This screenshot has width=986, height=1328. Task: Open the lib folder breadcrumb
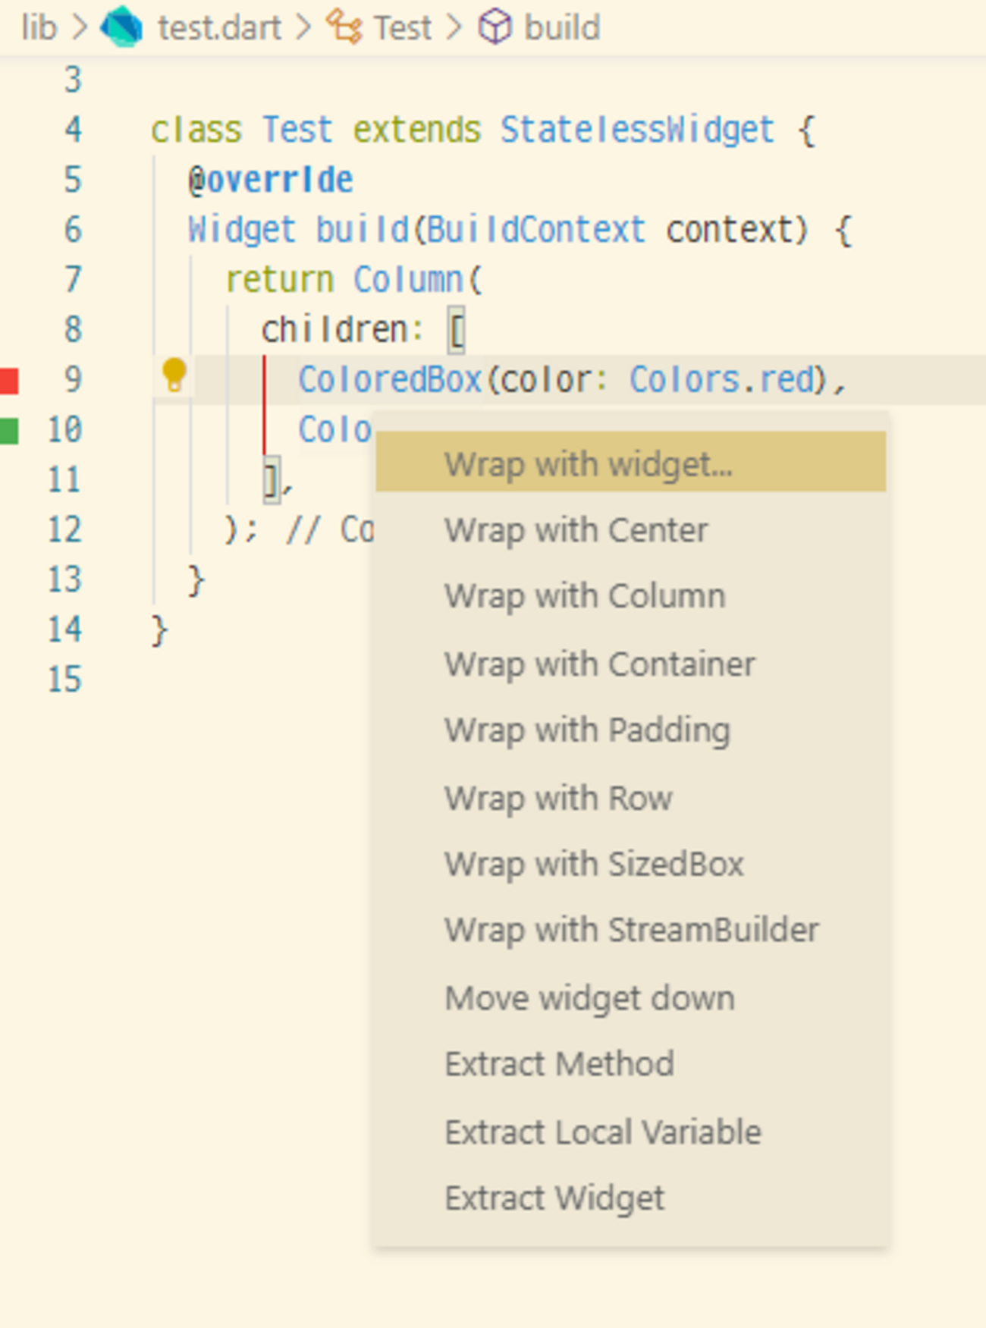39,28
